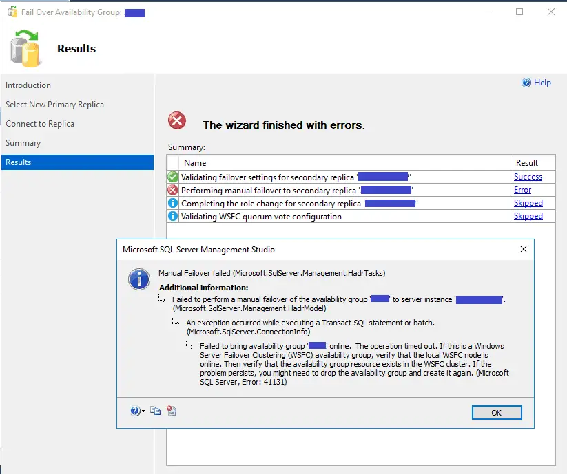Screen dimensions: 567x474
Task: Click info icon on role change row
Action: [x=173, y=203]
